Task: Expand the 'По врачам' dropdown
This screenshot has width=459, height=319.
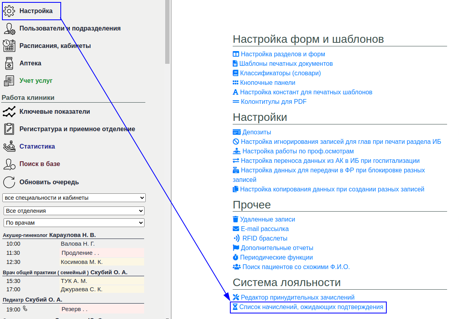Action: [x=74, y=223]
